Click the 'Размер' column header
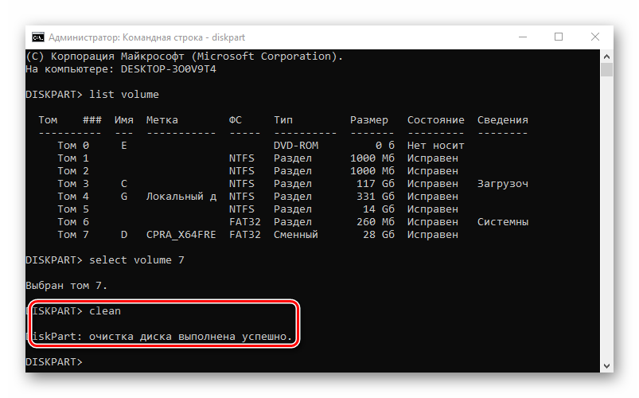The image size is (639, 398). coord(368,120)
